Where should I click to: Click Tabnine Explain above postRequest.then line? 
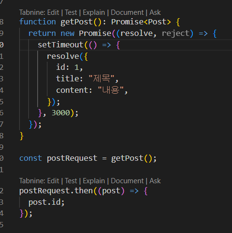pyautogui.click(x=94, y=181)
